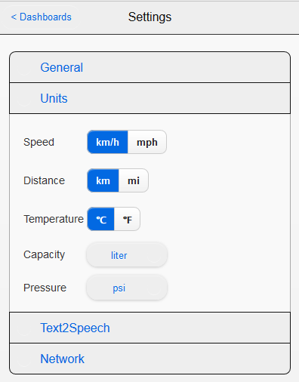
Task: Switch Speed unit to mph
Action: click(147, 142)
